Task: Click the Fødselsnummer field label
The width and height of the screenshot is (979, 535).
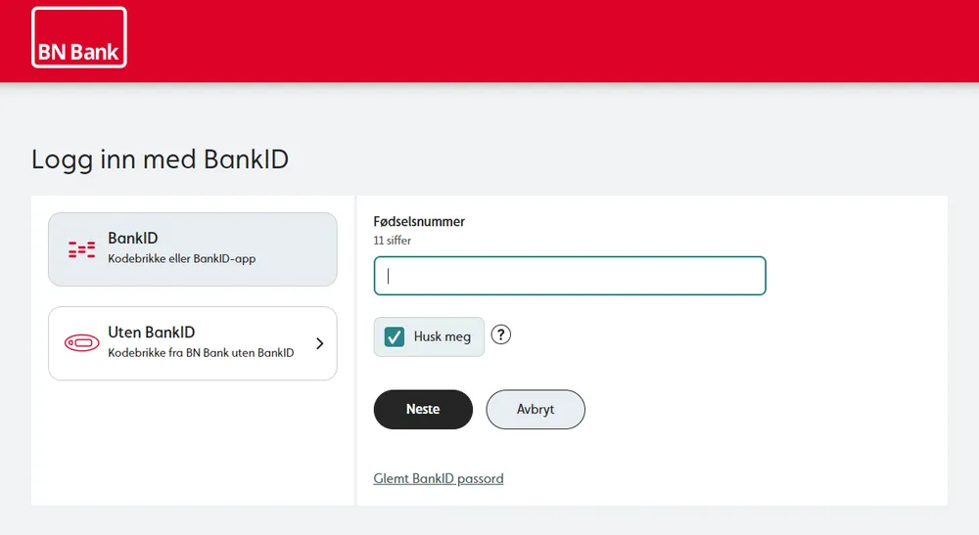Action: click(x=419, y=222)
